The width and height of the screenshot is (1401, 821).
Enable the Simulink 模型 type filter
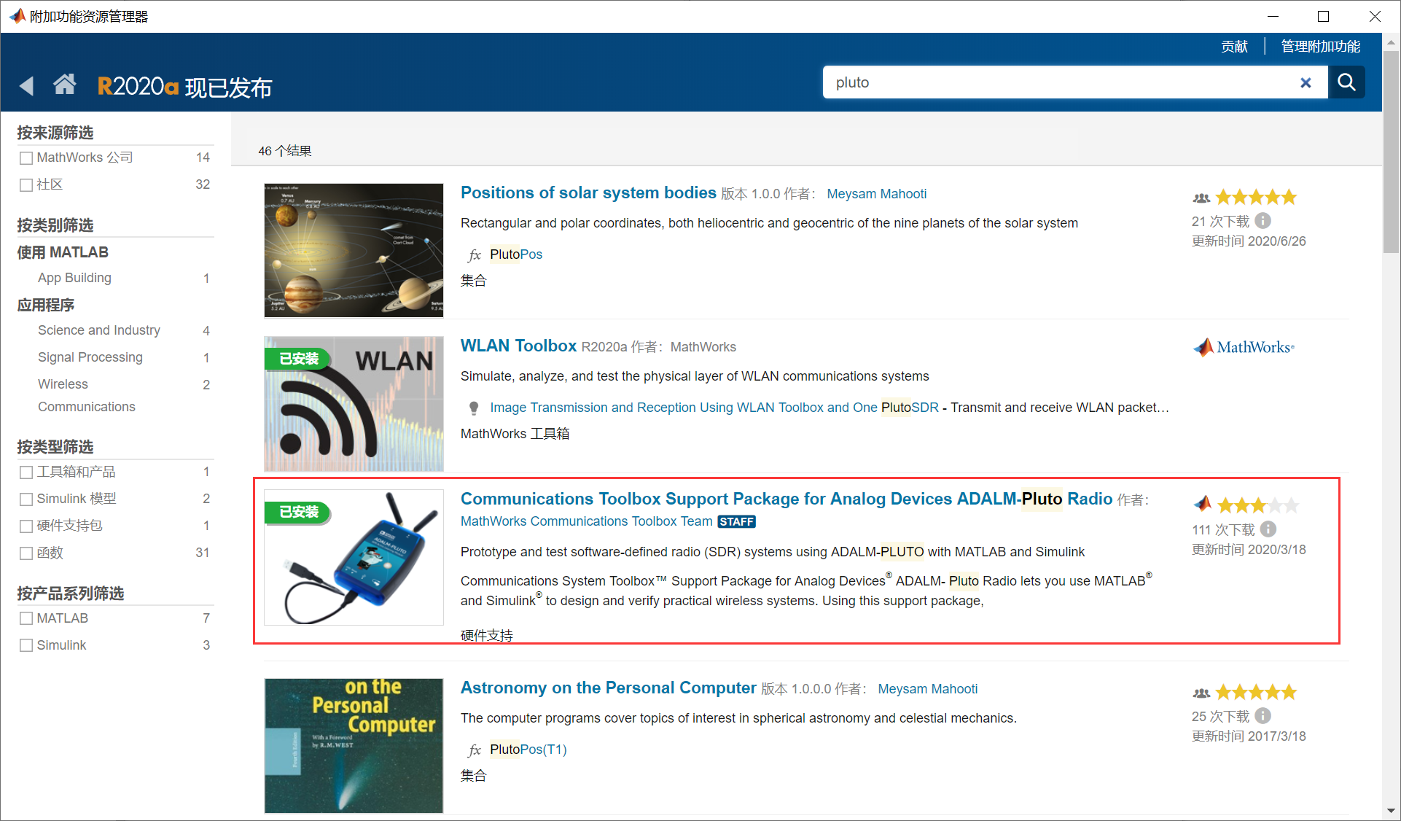[26, 499]
